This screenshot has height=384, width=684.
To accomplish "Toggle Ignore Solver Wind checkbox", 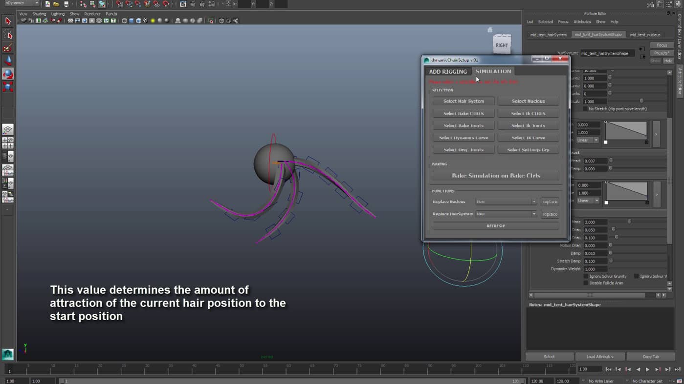I will (x=636, y=276).
